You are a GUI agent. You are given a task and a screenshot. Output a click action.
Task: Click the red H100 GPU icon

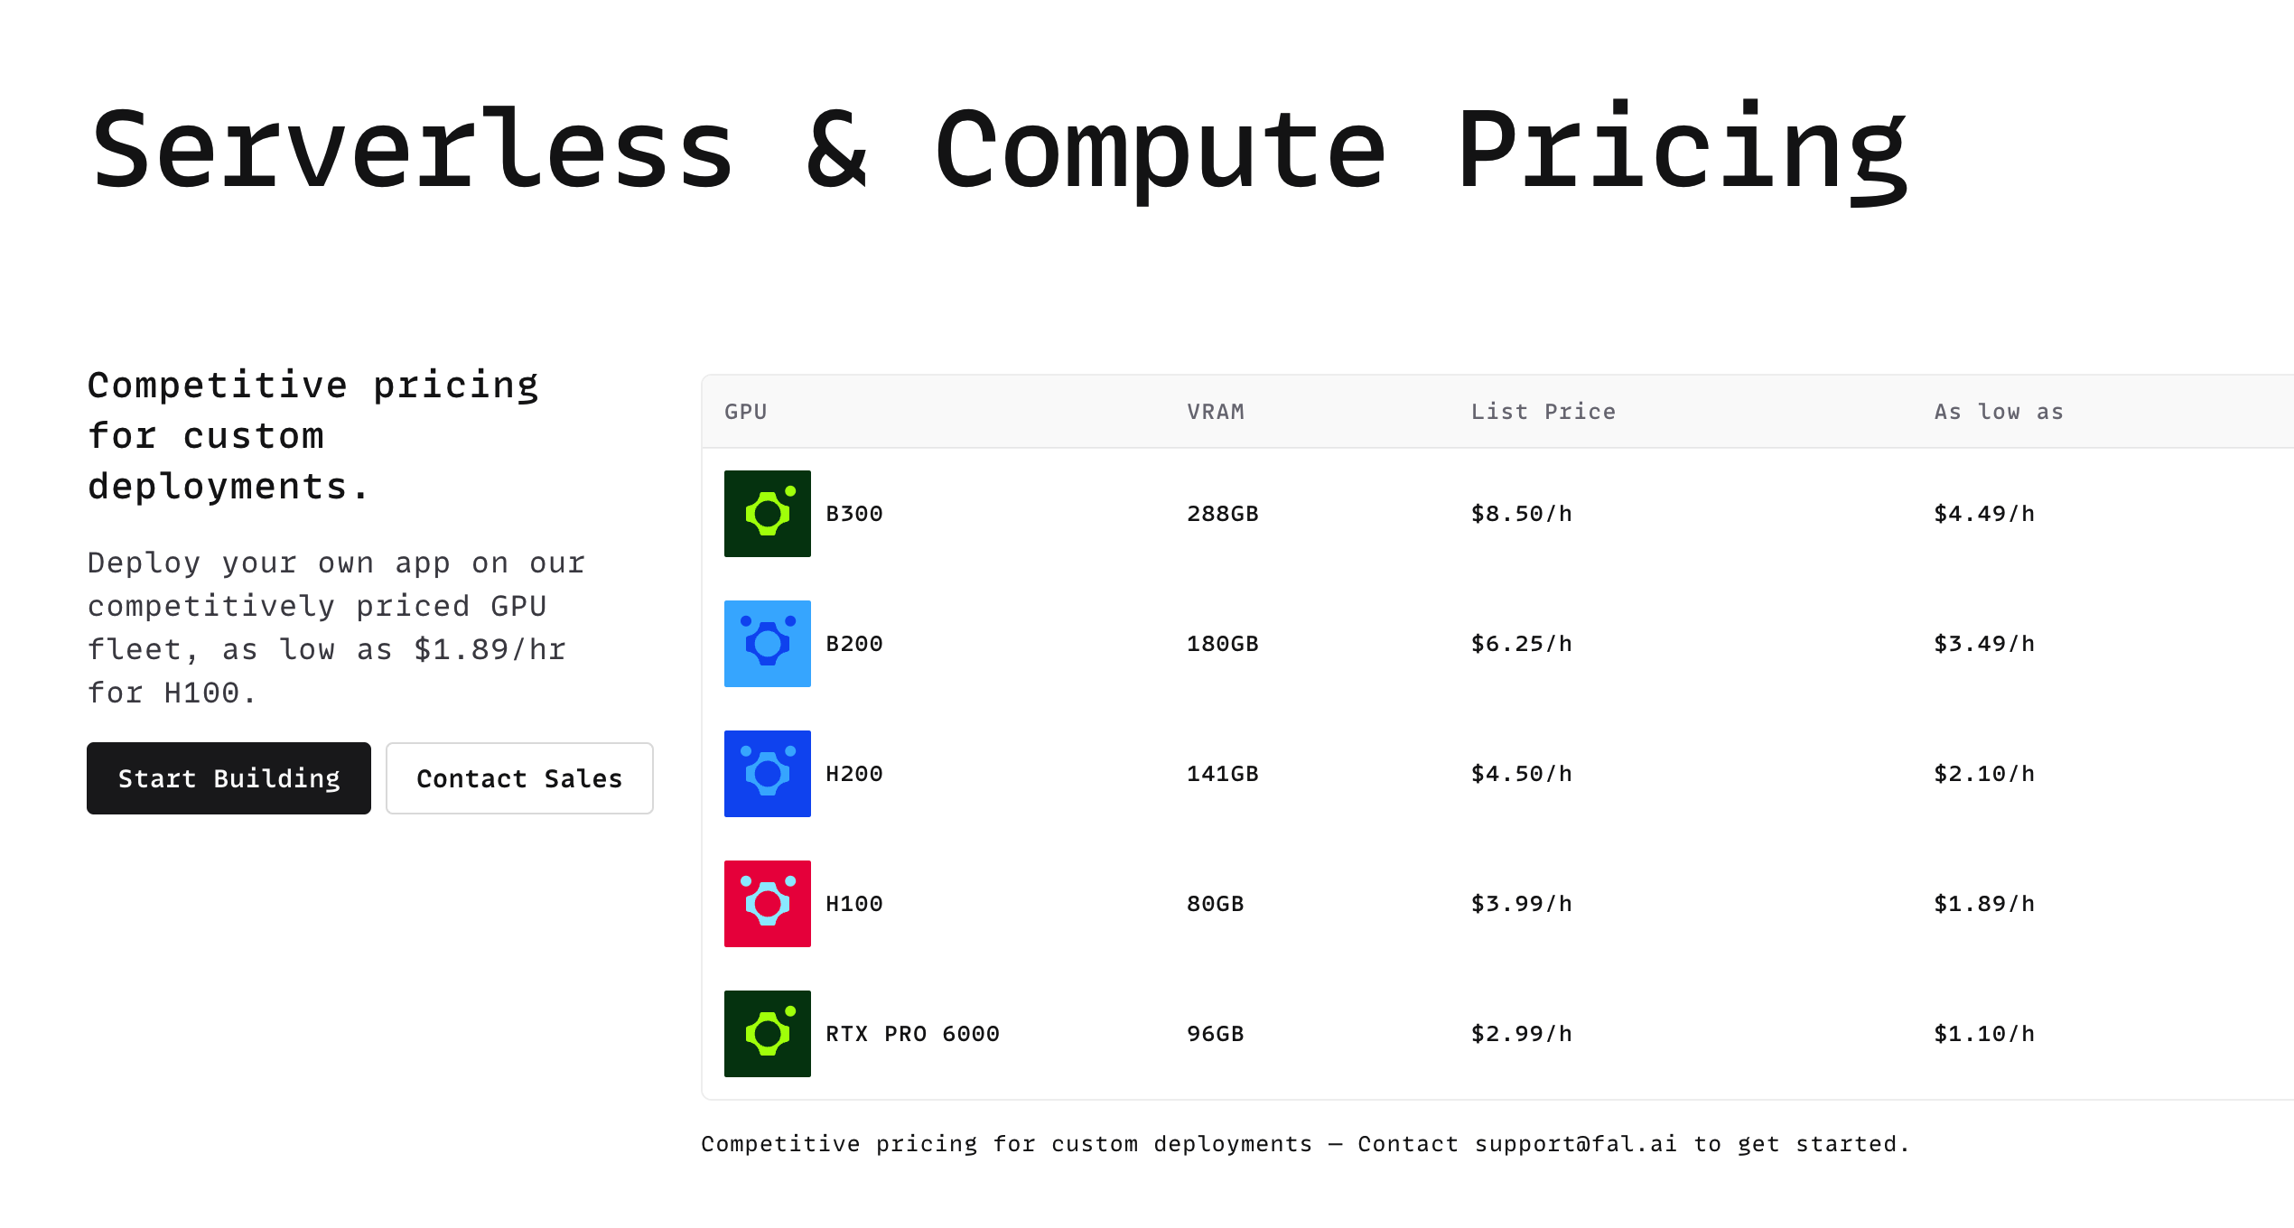click(767, 904)
